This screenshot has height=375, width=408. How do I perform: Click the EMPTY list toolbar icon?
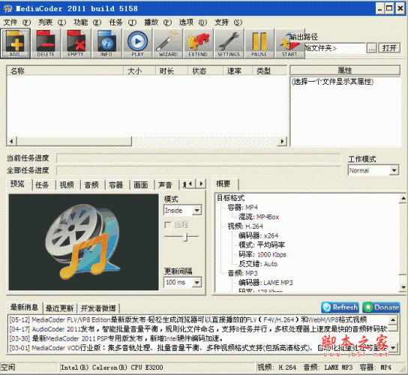76,43
